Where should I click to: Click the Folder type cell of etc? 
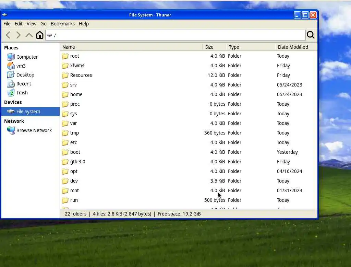pos(234,142)
